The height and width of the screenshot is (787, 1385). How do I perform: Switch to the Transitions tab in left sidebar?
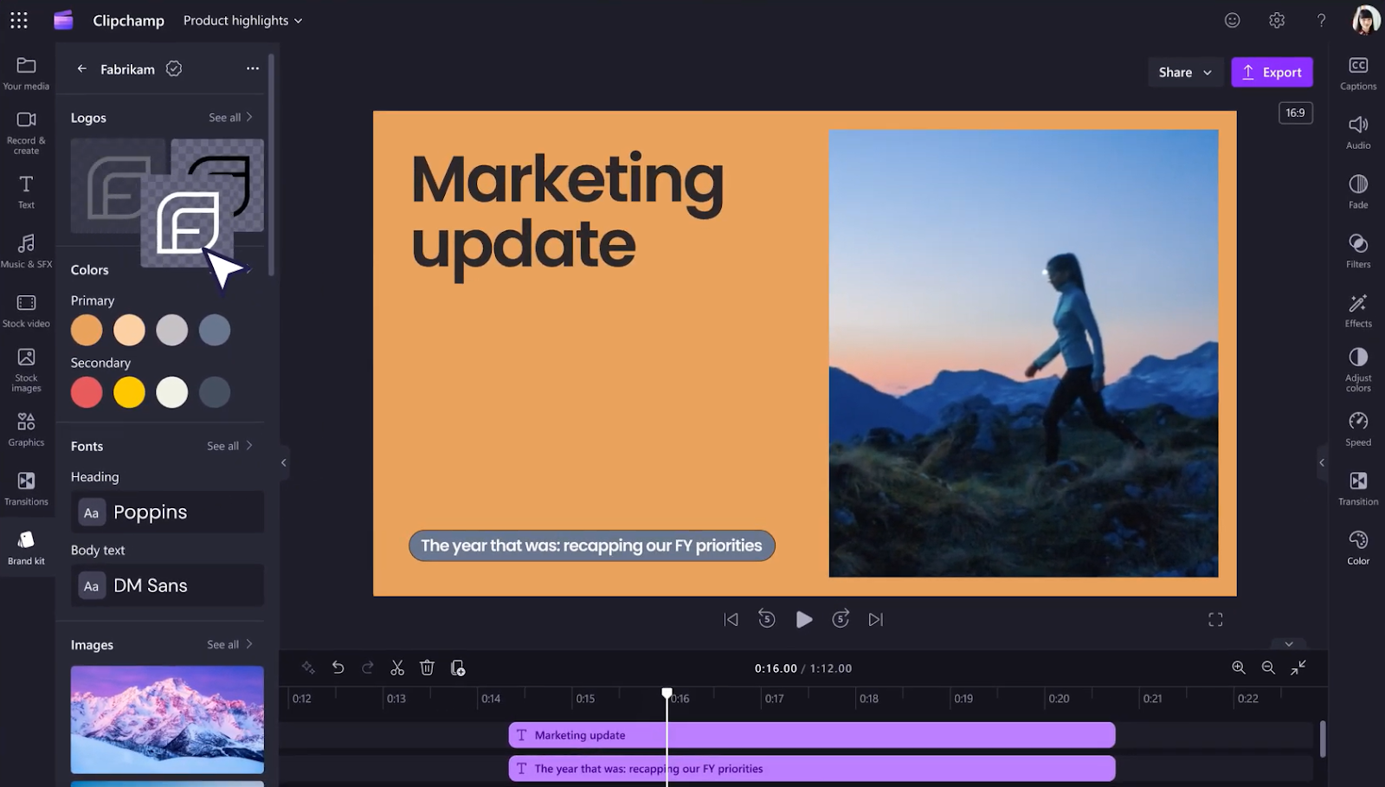[26, 487]
